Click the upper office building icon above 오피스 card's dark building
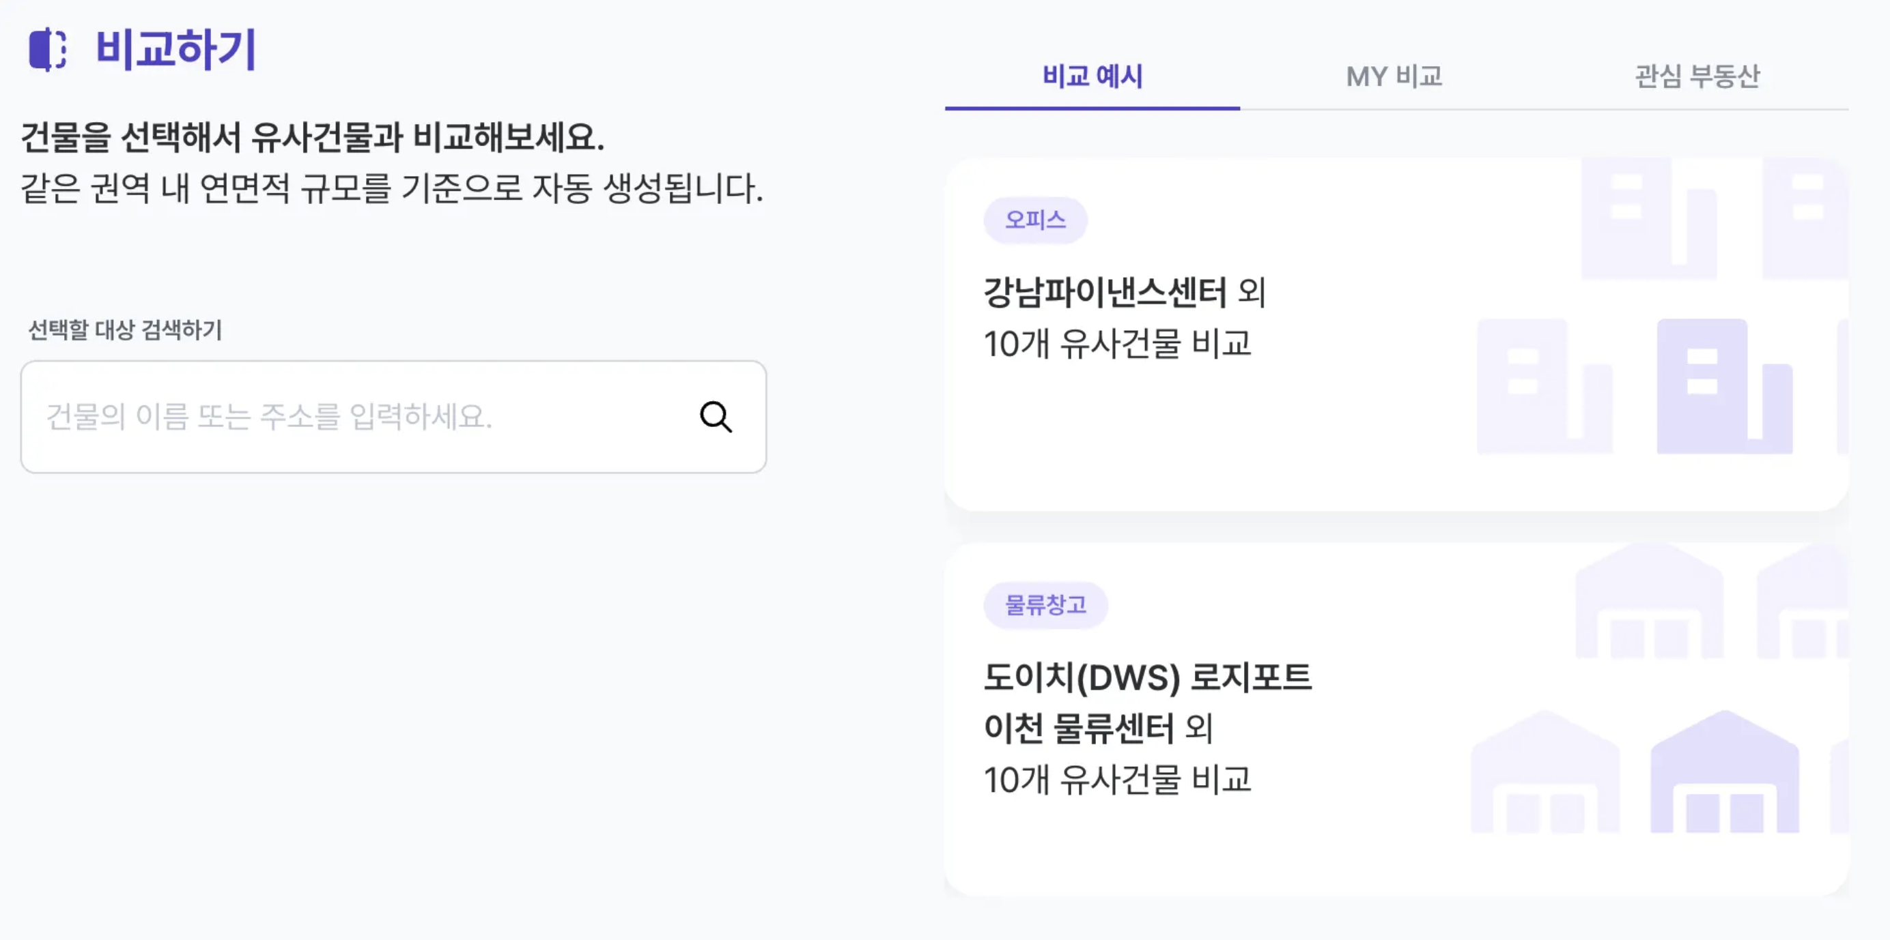The image size is (1890, 940). pos(1648,218)
